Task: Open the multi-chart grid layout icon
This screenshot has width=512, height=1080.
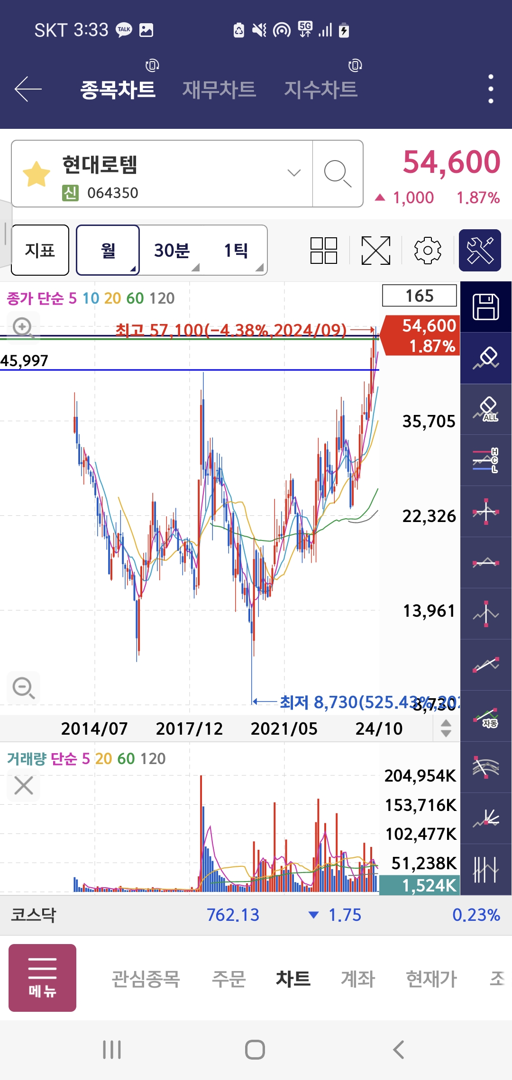Action: tap(324, 250)
